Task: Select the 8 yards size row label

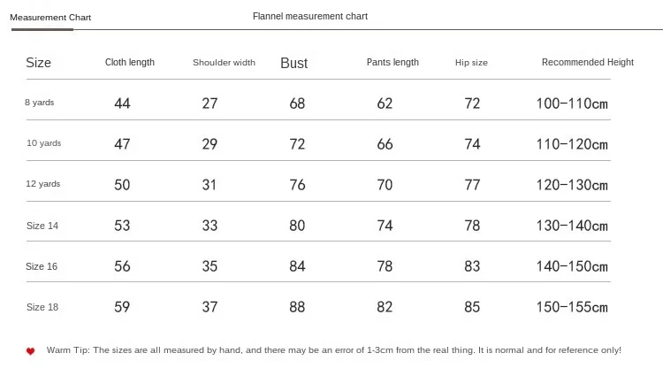Action: pos(39,103)
